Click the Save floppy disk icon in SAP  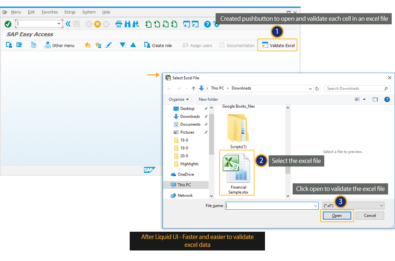(76, 24)
